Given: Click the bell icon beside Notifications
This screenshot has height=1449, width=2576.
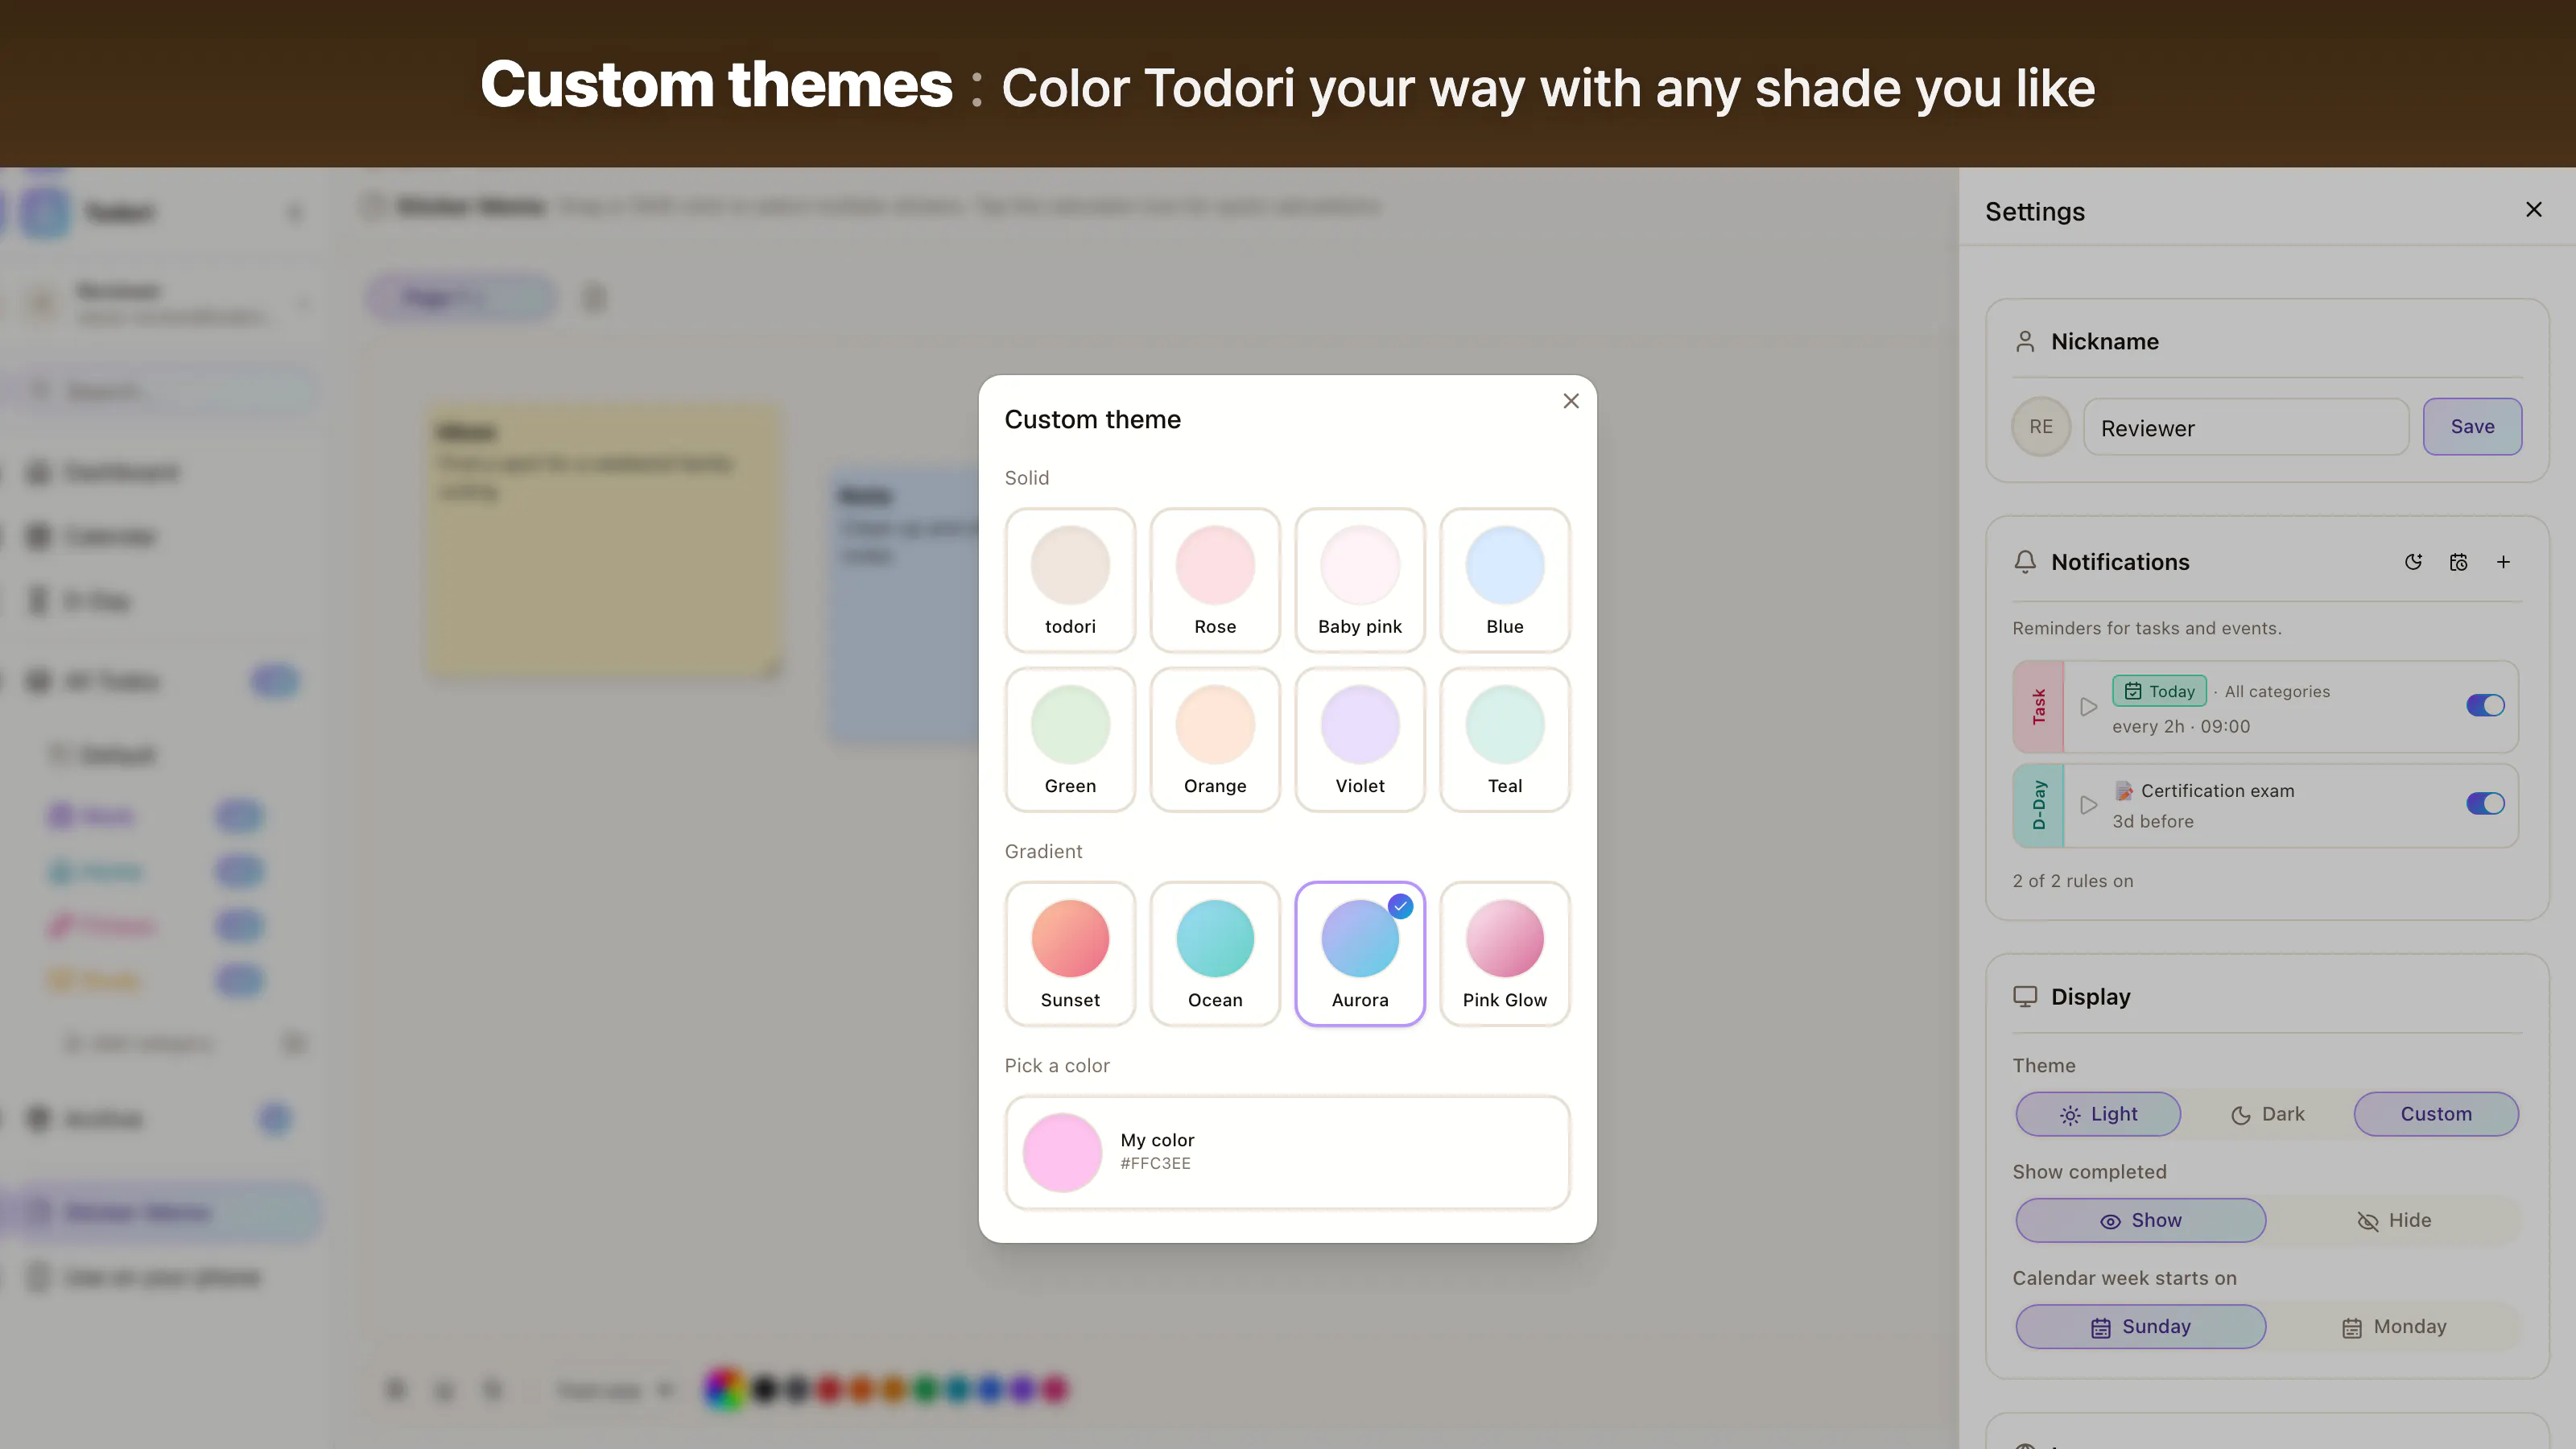Looking at the screenshot, I should 2025,562.
